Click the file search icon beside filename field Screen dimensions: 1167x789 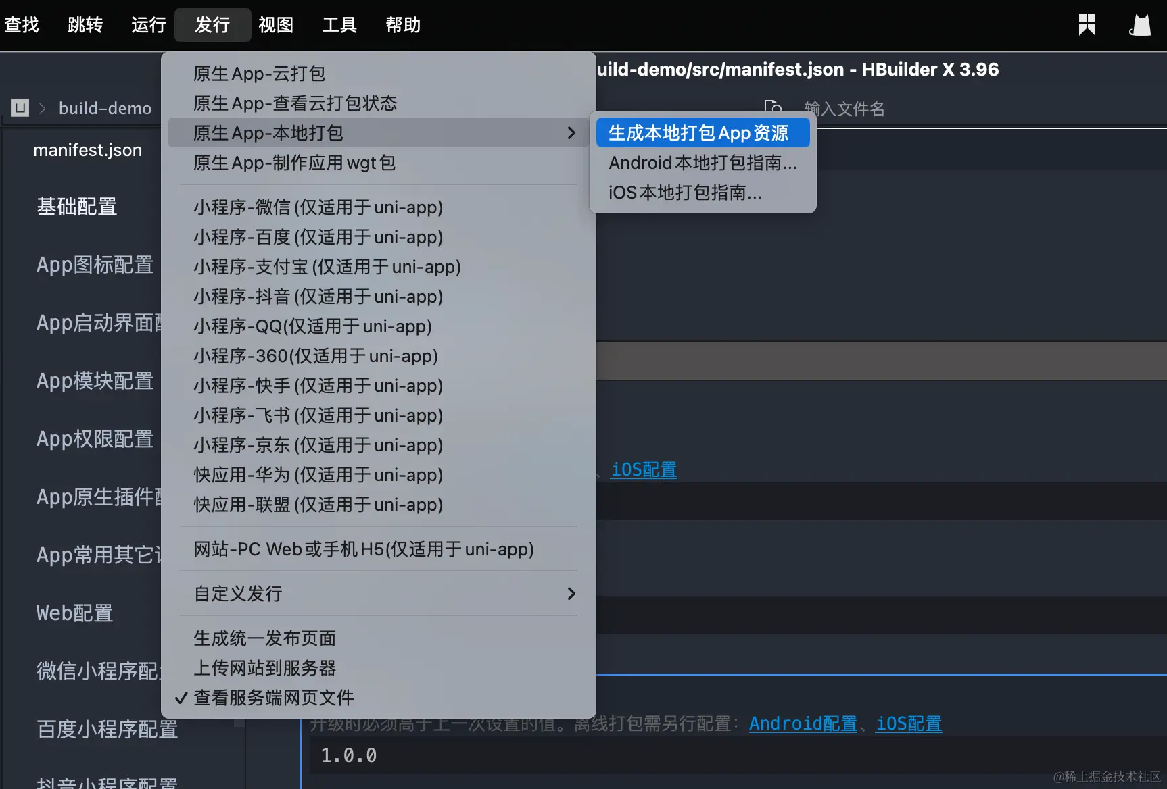coord(773,107)
